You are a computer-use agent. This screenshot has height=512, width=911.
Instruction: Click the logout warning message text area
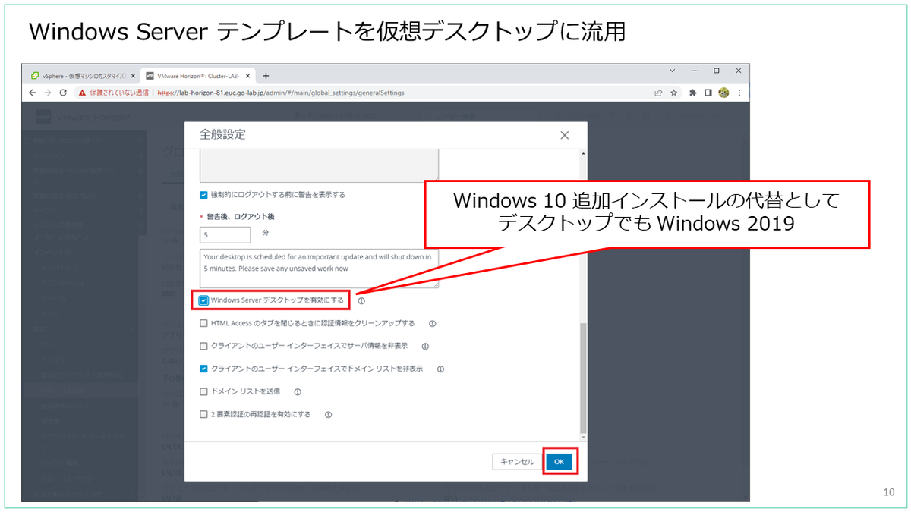(319, 269)
